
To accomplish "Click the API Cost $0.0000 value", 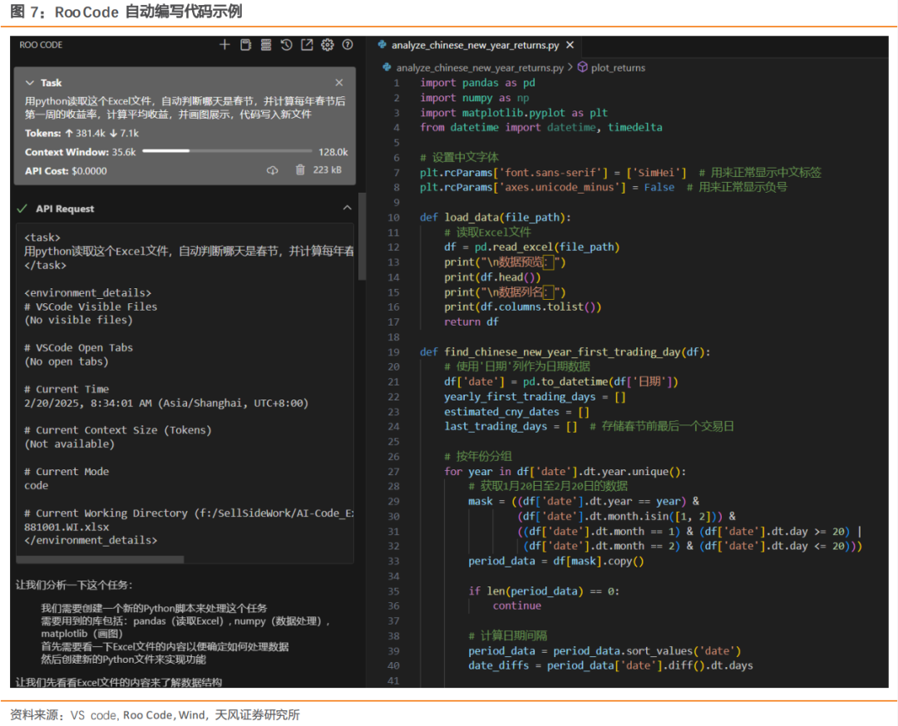I will pyautogui.click(x=89, y=171).
